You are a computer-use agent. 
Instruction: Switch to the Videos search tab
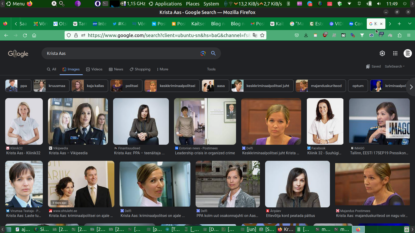point(94,69)
